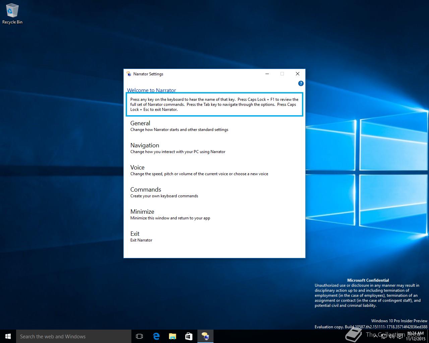
Task: Click 'Change how you interact with your PC' text
Action: pyautogui.click(x=178, y=152)
